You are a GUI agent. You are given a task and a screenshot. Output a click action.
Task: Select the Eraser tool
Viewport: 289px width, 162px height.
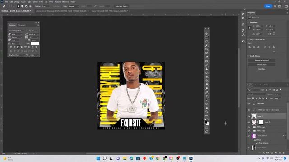click(207, 77)
